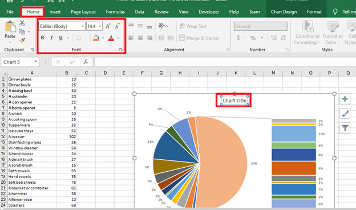Apply fill color with paint bucket icon
The image size is (356, 210).
pos(96,38)
